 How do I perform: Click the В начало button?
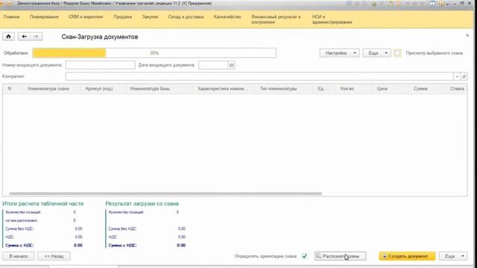19,256
